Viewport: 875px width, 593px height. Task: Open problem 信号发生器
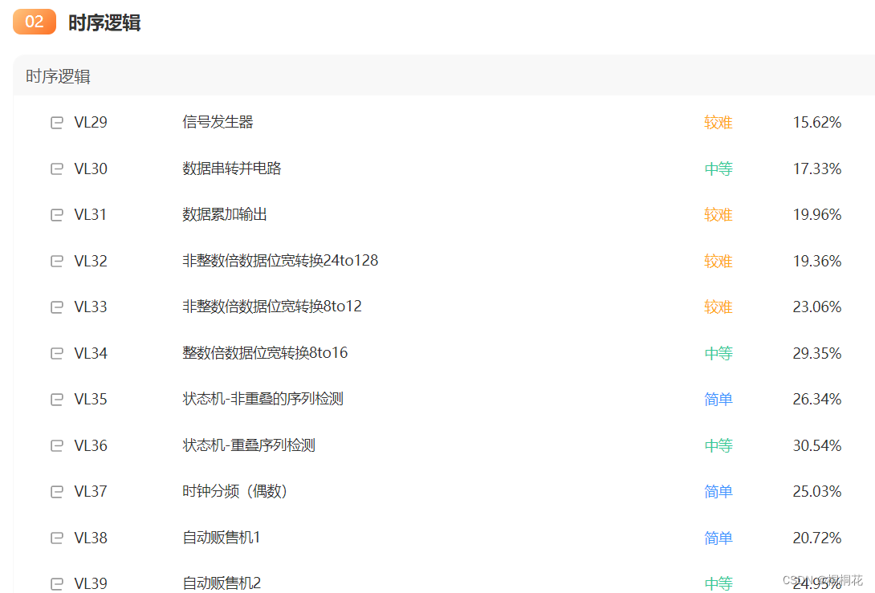218,122
